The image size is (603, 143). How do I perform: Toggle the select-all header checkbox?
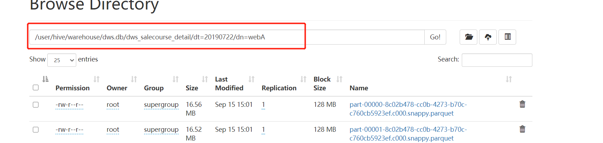pos(36,87)
